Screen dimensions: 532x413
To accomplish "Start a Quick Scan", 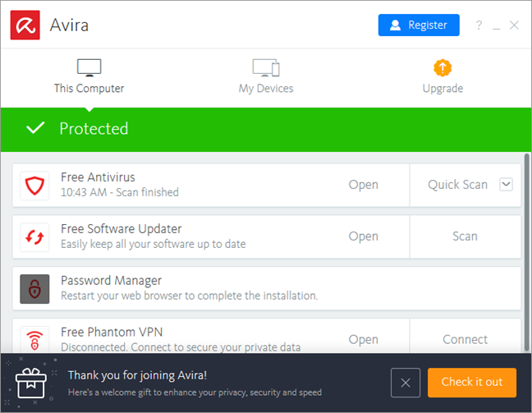I will 457,185.
